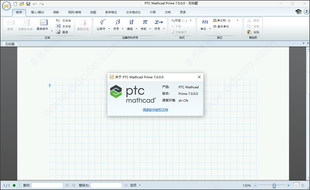This screenshot has width=310, height=190.
Task: Click the Replace with (替换为) input field
Action: (x=106, y=185)
